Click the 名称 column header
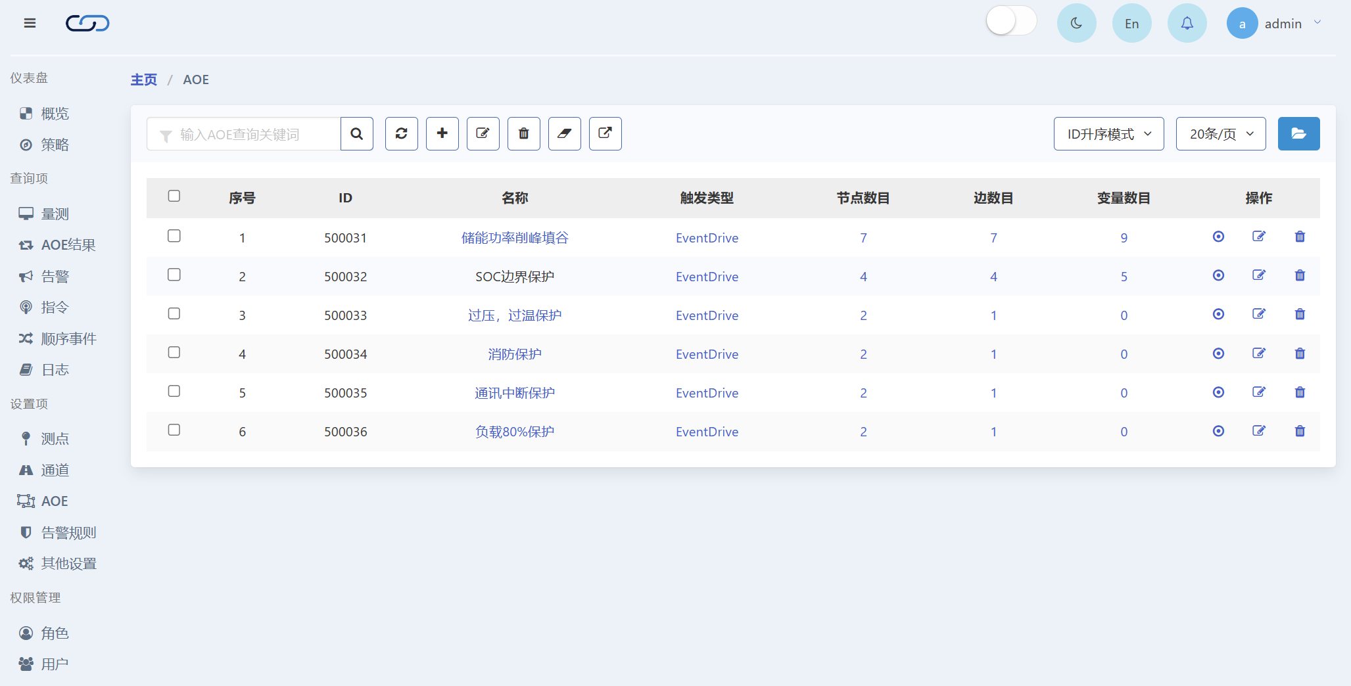Image resolution: width=1351 pixels, height=686 pixels. point(515,198)
